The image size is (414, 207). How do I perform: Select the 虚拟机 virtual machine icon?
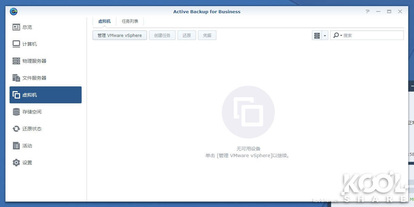coord(16,95)
